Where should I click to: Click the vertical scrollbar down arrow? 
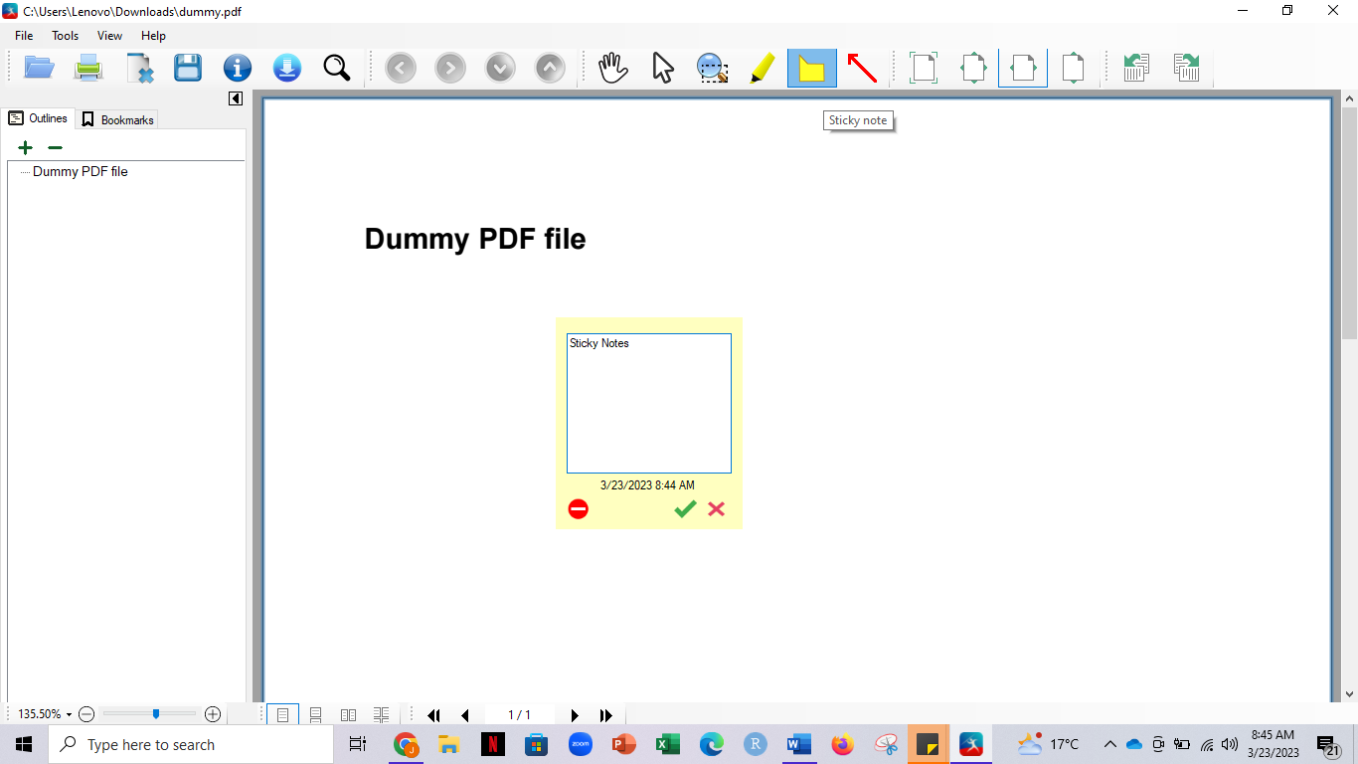1349,693
